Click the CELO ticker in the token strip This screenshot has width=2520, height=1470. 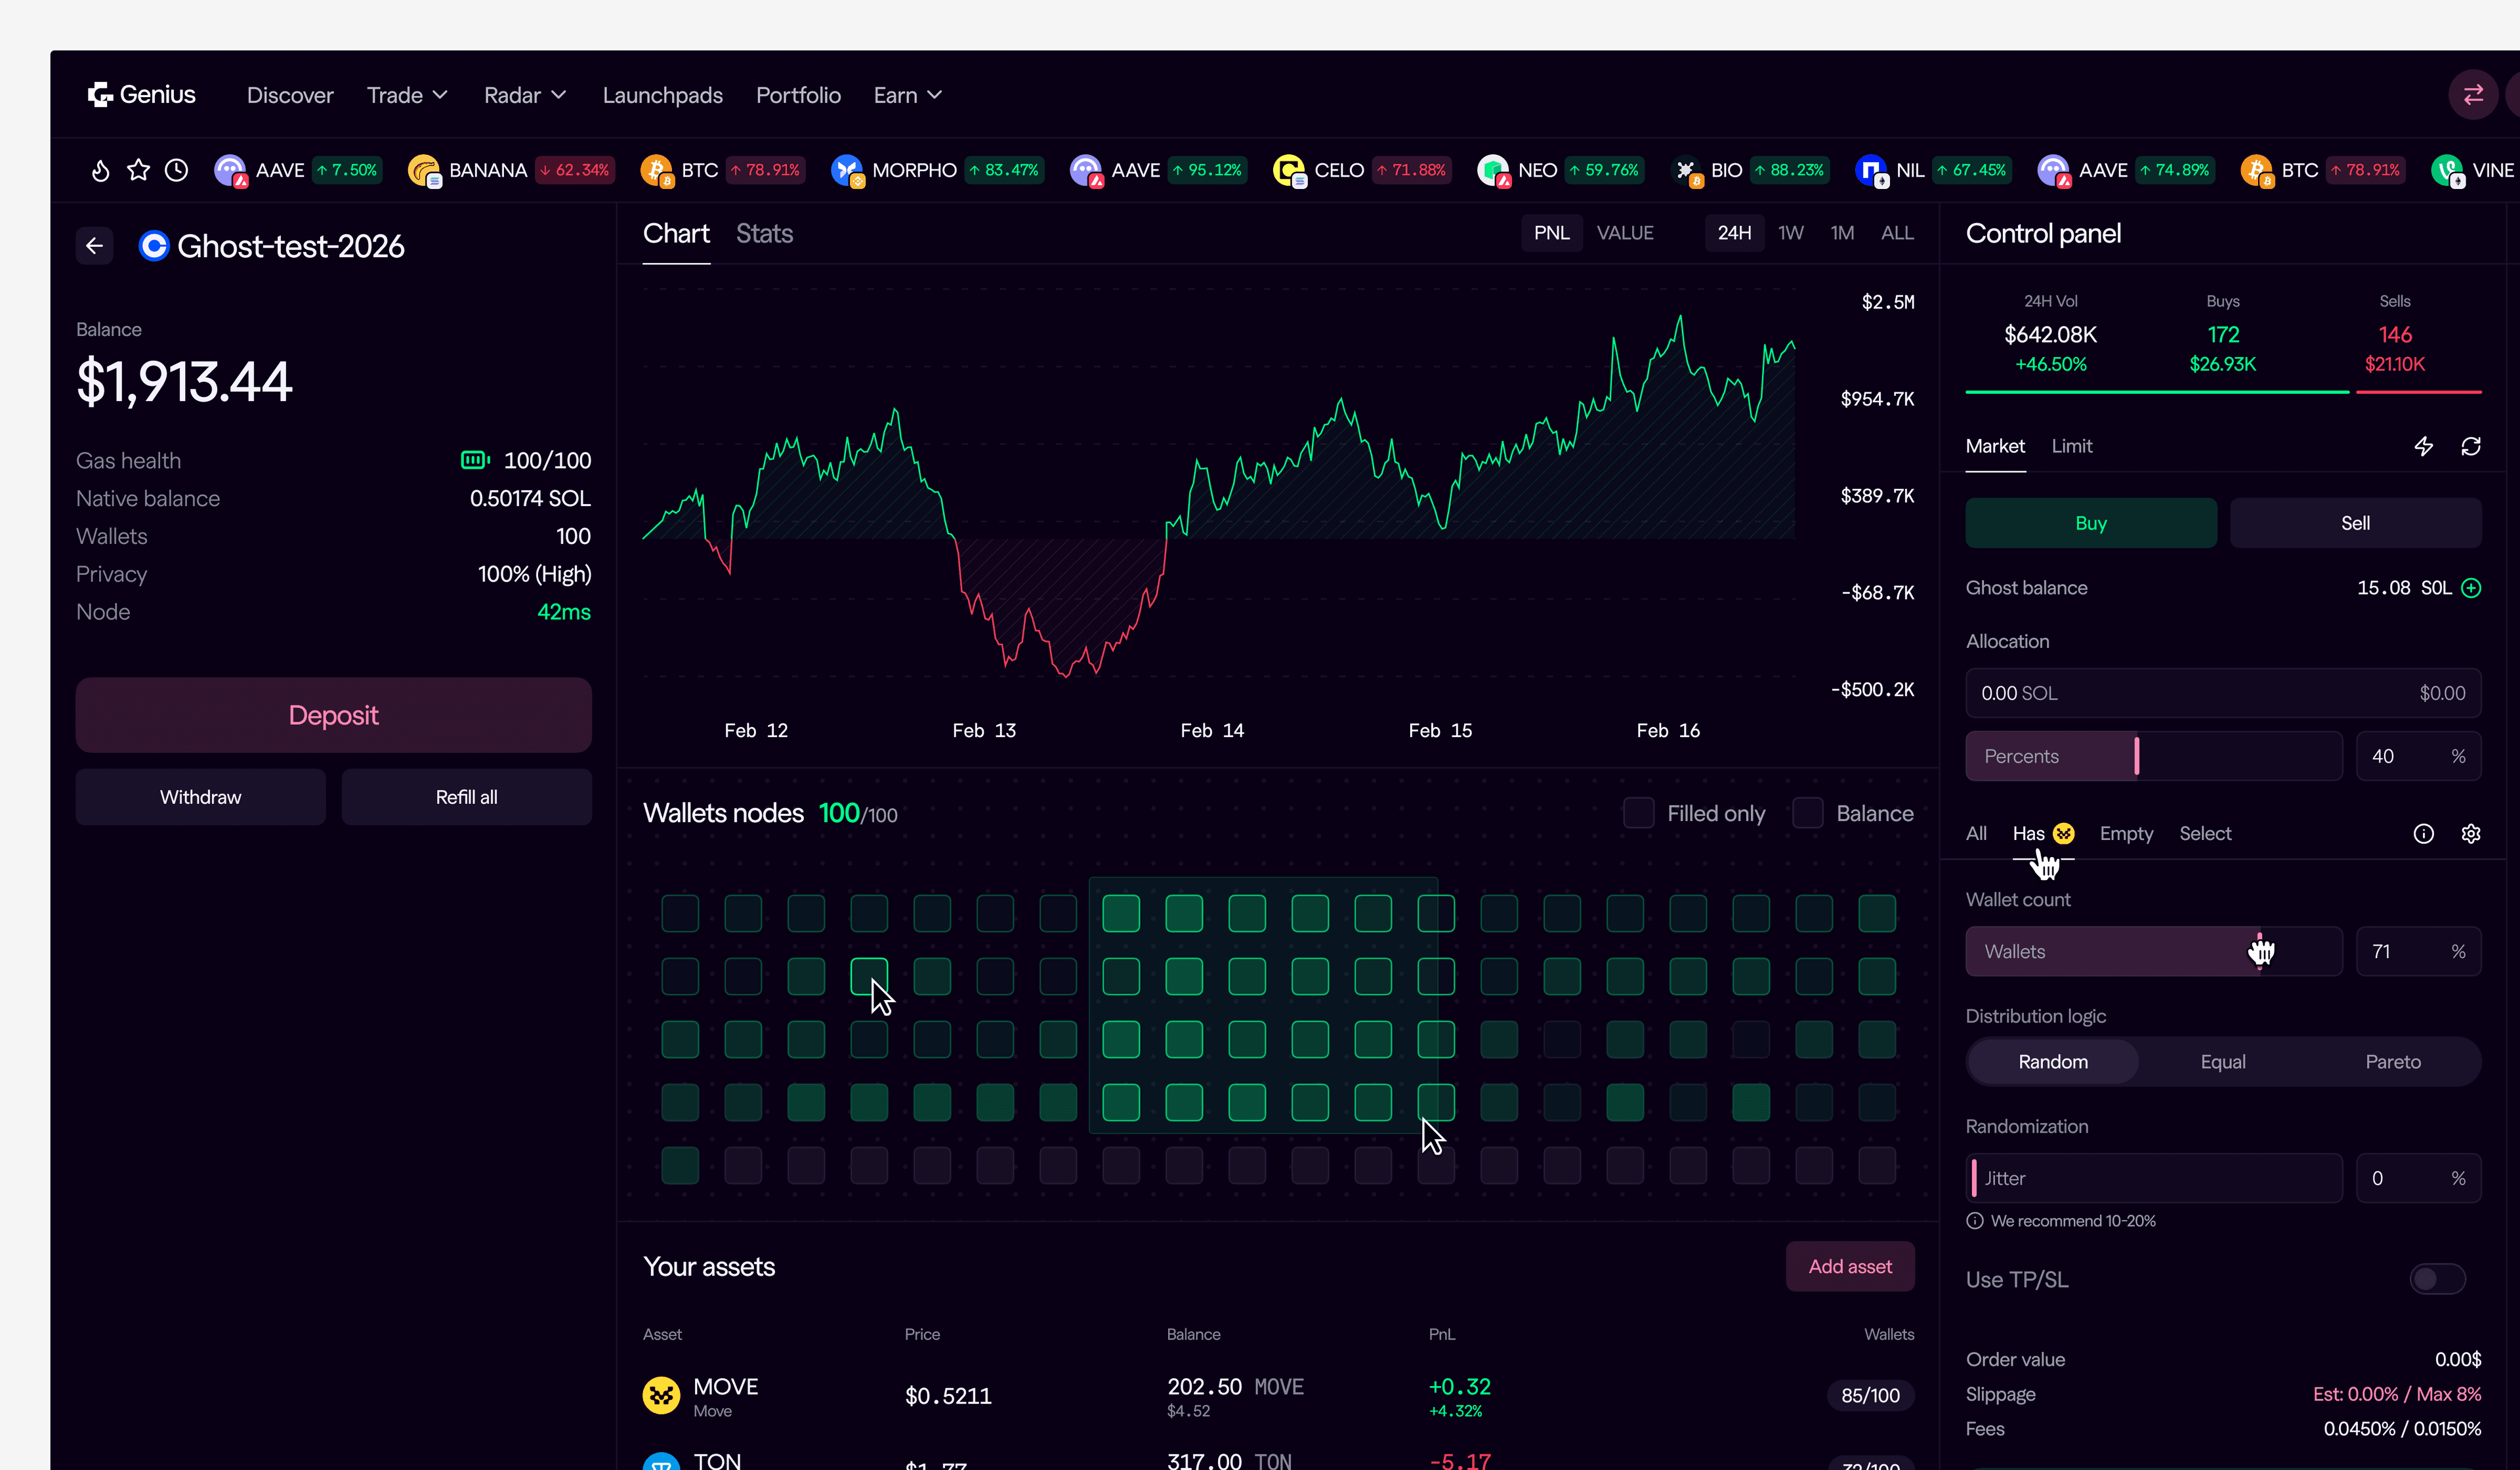click(x=1362, y=170)
